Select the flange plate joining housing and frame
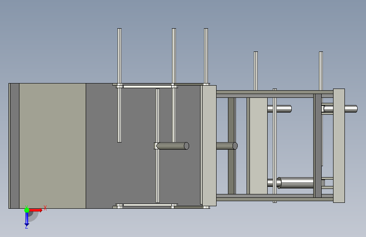The height and width of the screenshot is (237, 366). (209, 145)
